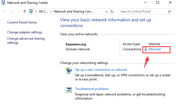
Task: Go to Control Panel Home
Action: coord(22,22)
